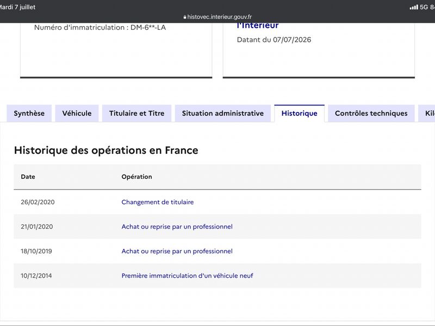Click the lock icon before the URL
Image resolution: width=435 pixels, height=326 pixels.
(x=185, y=17)
